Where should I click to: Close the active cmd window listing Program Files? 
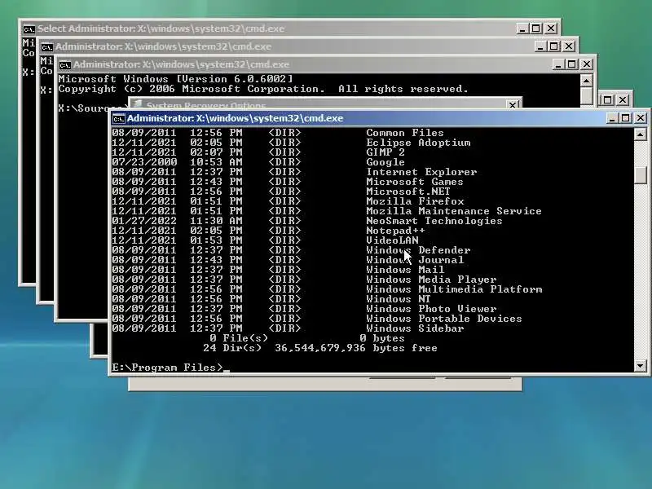pyautogui.click(x=641, y=118)
